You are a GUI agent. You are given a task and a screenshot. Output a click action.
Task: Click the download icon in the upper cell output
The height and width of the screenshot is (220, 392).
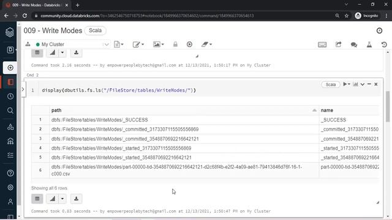click(x=76, y=53)
